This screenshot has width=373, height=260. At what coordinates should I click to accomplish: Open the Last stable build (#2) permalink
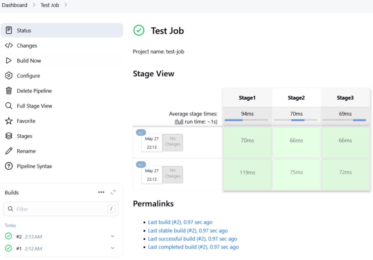[188, 231]
